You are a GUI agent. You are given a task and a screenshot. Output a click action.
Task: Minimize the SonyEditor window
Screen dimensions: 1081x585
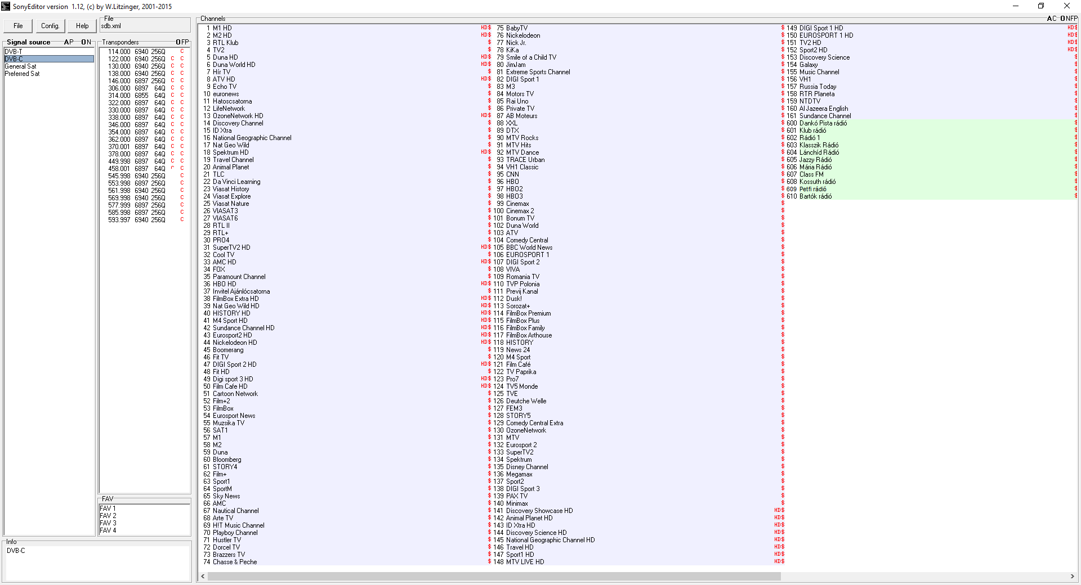(x=1016, y=6)
